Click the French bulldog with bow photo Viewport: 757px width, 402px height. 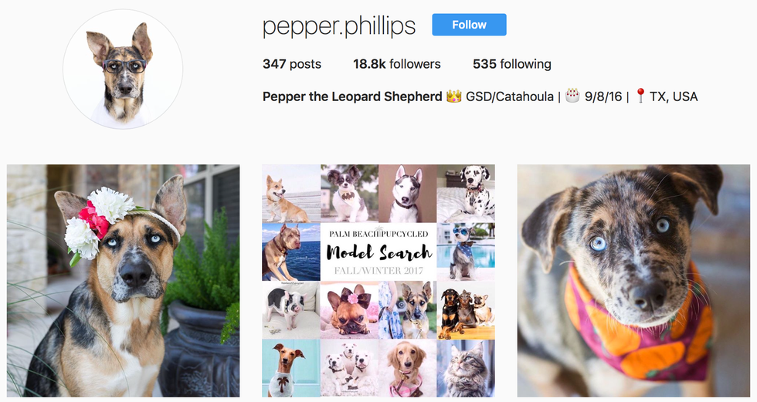(349, 310)
